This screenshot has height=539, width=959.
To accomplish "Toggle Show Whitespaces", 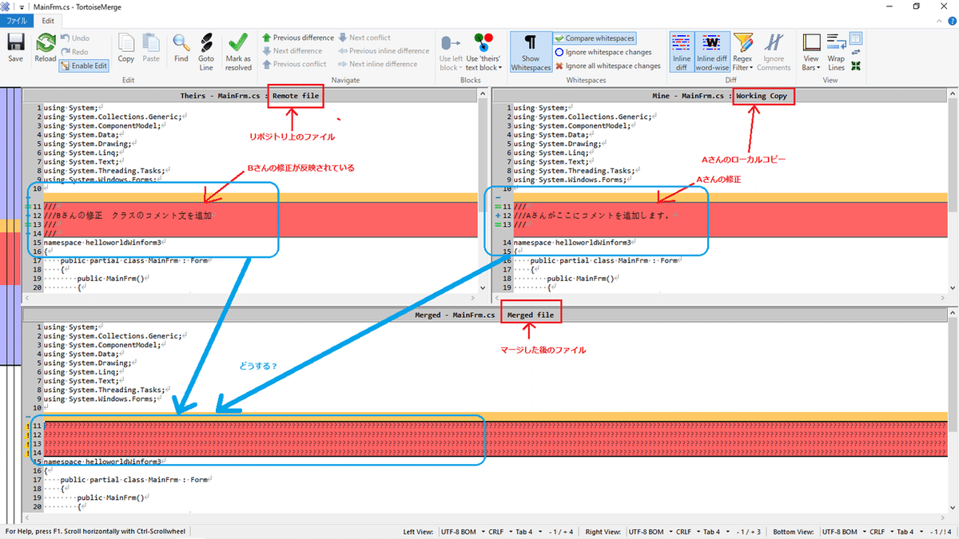I will (531, 52).
